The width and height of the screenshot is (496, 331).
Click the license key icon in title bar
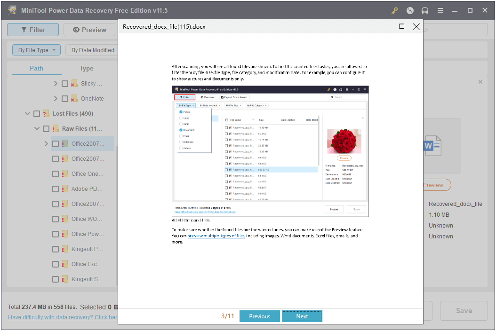395,10
